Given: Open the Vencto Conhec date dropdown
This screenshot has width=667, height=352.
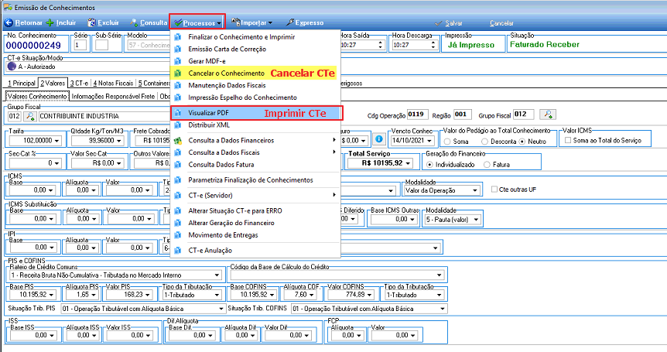Looking at the screenshot, I should pos(429,141).
